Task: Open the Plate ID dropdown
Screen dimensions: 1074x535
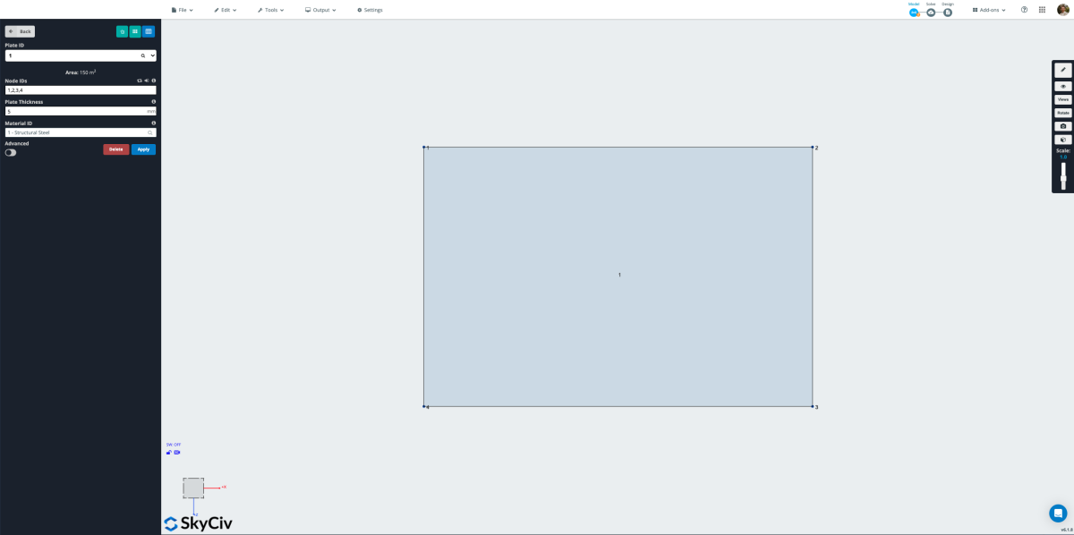Action: click(153, 55)
